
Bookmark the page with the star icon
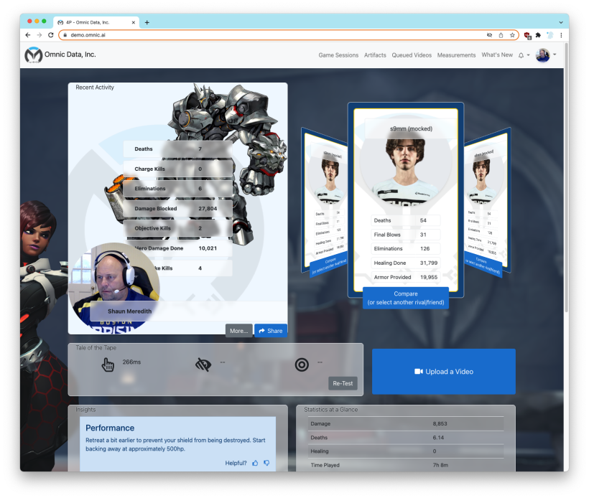click(x=512, y=35)
